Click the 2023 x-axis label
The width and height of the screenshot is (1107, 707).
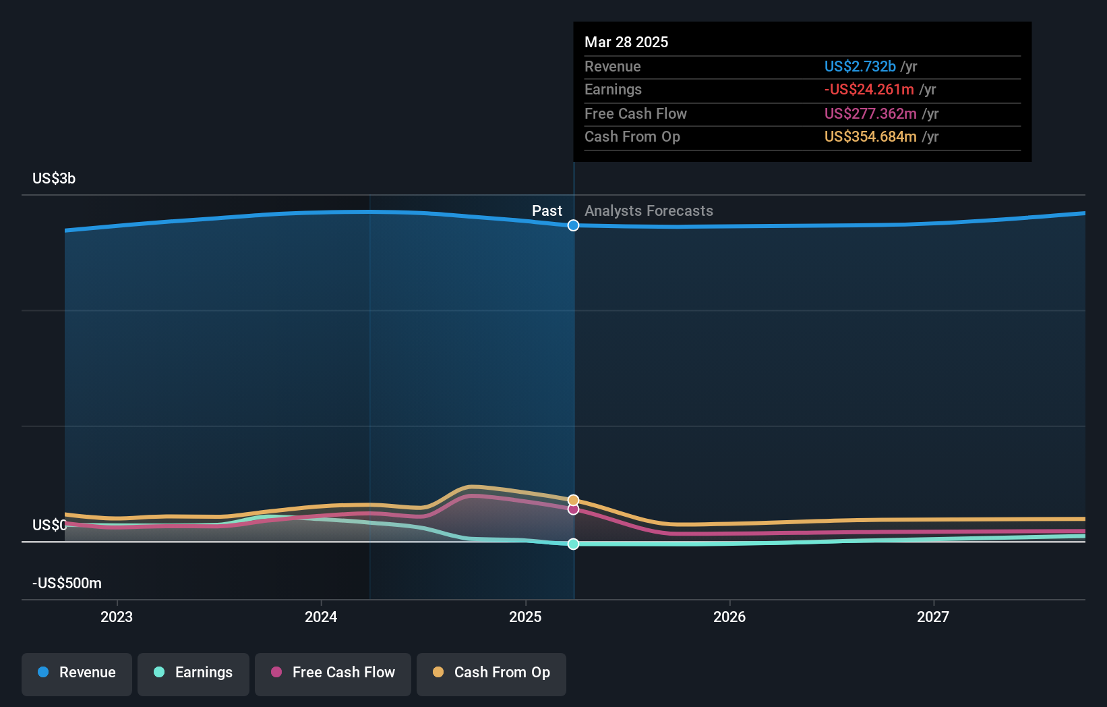coord(117,617)
